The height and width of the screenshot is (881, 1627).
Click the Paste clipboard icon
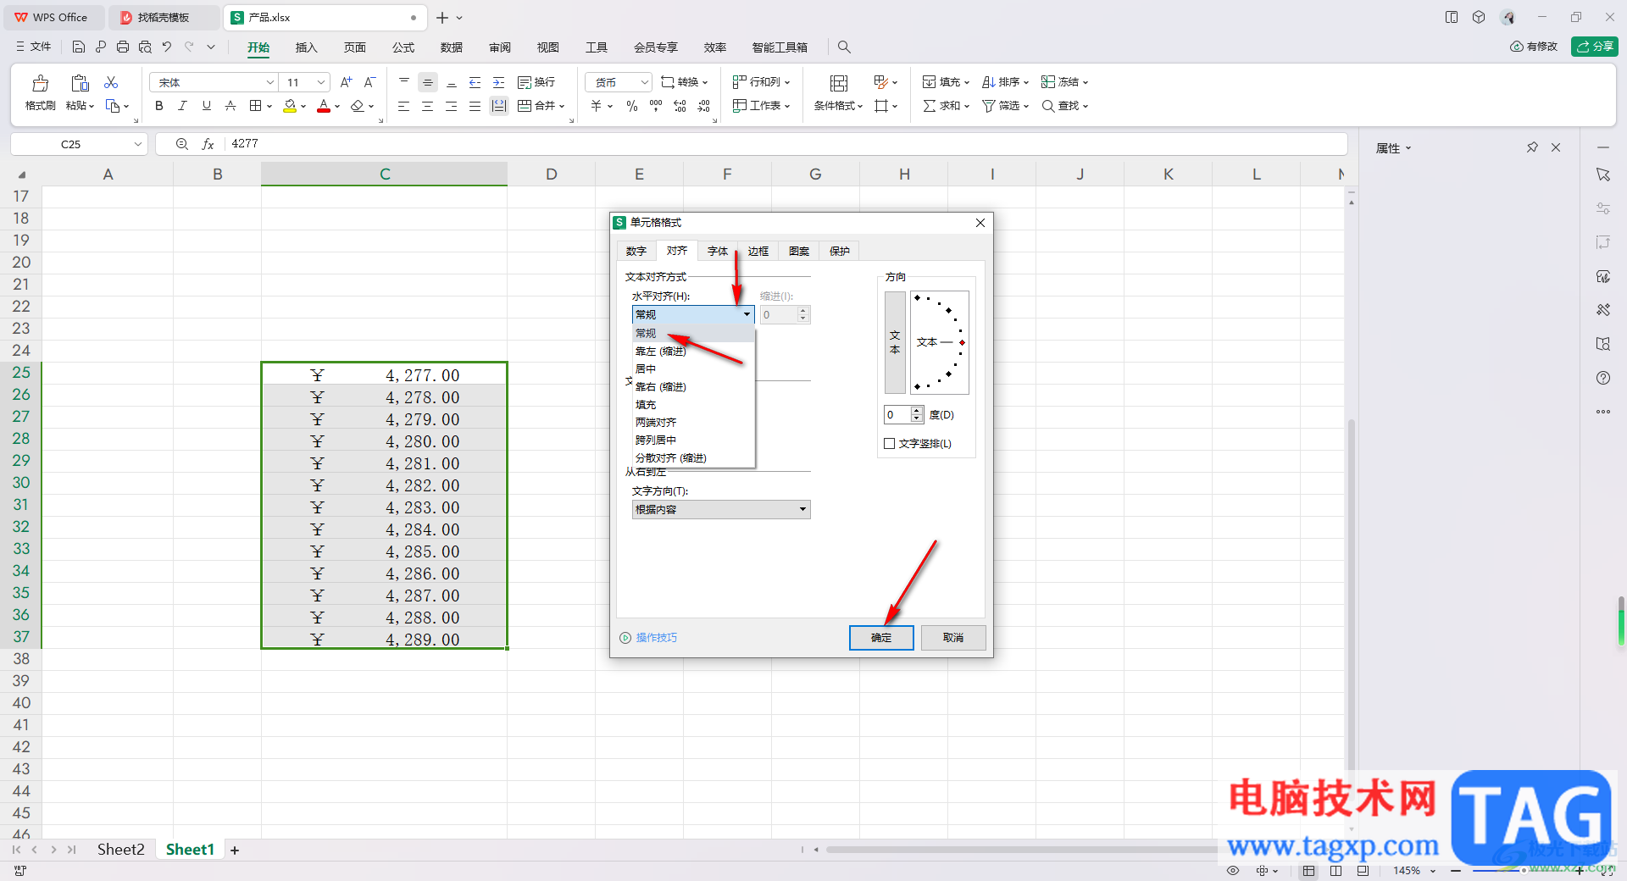point(80,83)
